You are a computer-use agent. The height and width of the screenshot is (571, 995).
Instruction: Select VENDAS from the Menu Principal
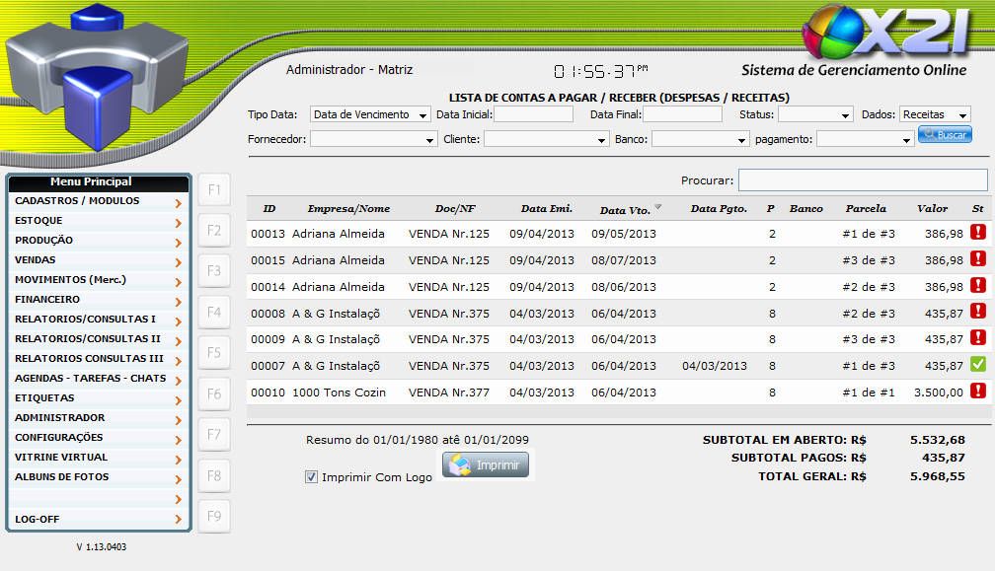pyautogui.click(x=97, y=260)
